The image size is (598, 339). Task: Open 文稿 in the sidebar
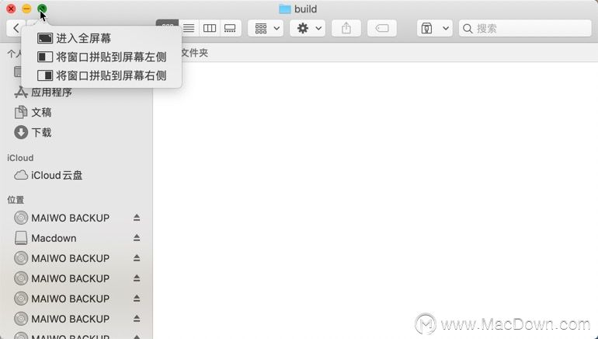click(x=33, y=112)
